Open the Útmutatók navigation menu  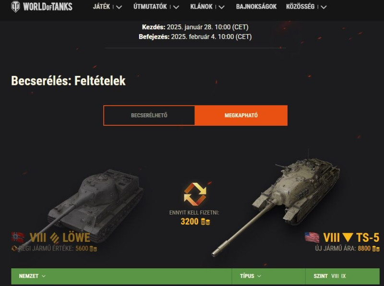tap(156, 7)
